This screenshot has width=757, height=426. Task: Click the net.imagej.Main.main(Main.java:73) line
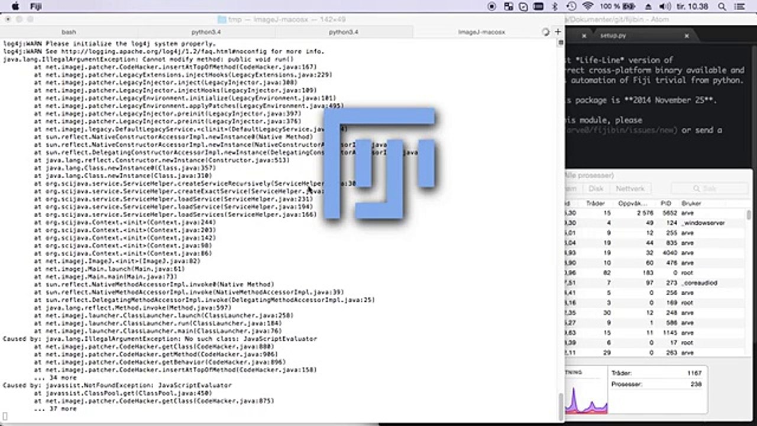(105, 276)
